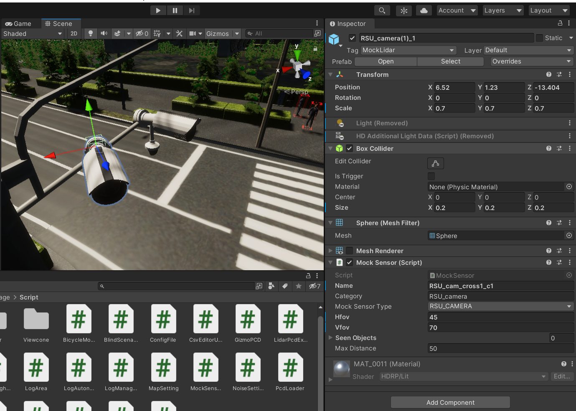Click the Edit Collider button in Box Collider

tap(435, 163)
